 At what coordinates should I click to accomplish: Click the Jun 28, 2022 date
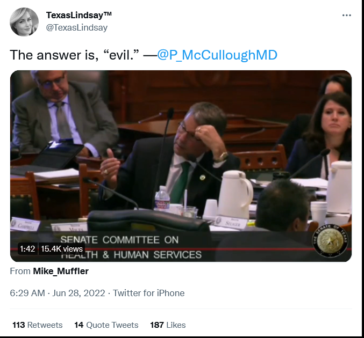(x=78, y=293)
